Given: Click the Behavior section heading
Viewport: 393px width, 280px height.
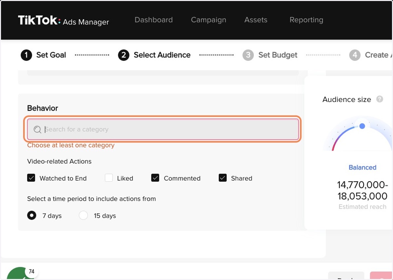Looking at the screenshot, I should tap(43, 108).
